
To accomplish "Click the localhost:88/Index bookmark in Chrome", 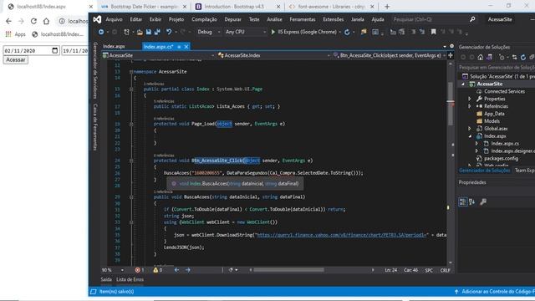I will coord(58,34).
